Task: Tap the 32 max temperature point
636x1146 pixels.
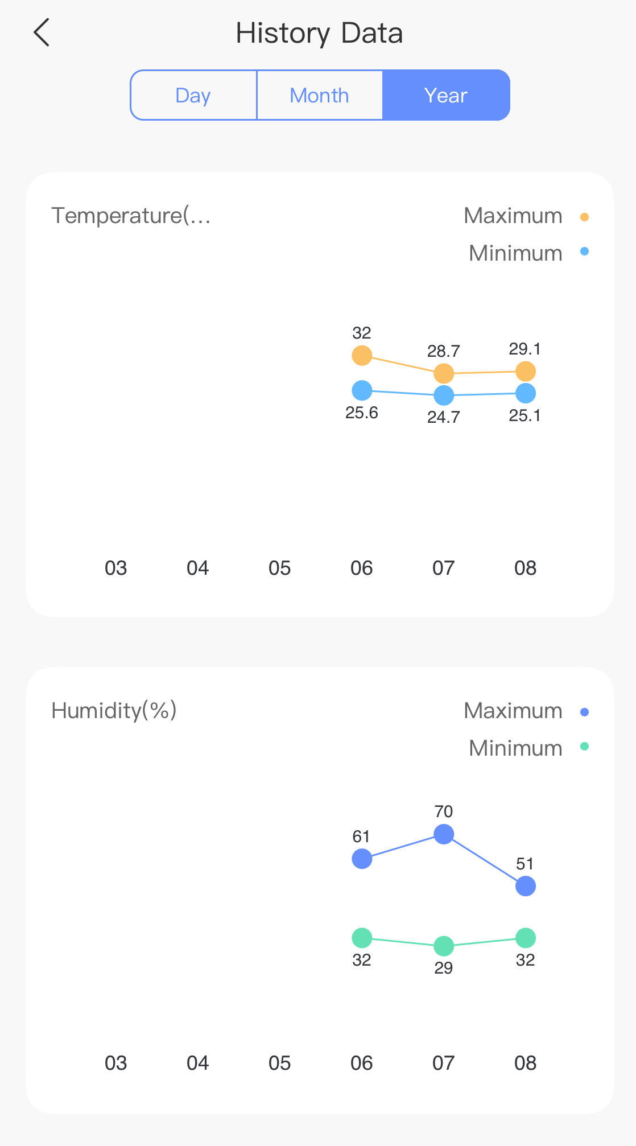Action: (362, 356)
